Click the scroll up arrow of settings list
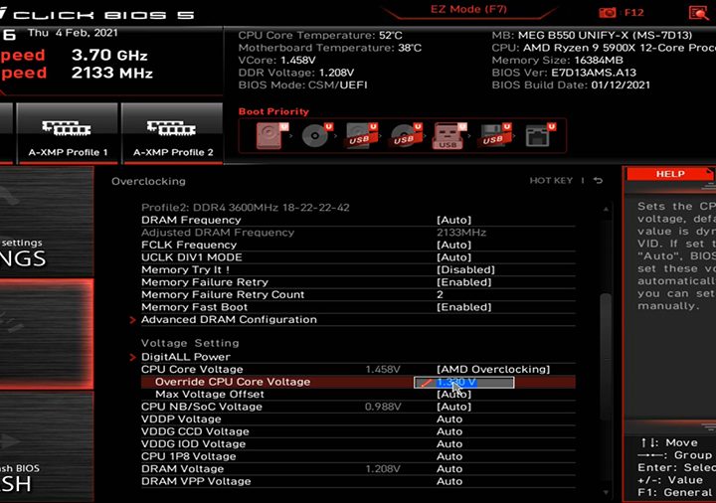Viewport: 716px width, 503px height. tap(606, 209)
